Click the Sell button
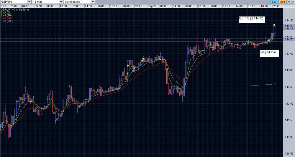Screen dimensions: 295x157 click(282, 2)
